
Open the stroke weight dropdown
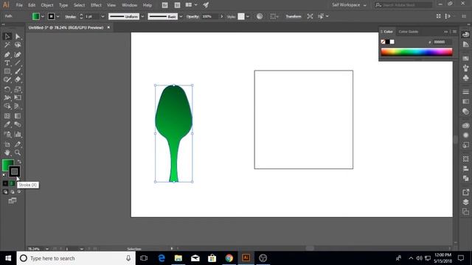pyautogui.click(x=103, y=16)
